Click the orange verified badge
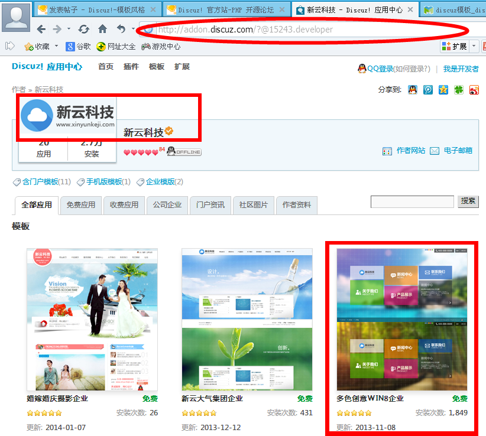Viewport: 486px width, 436px height. pos(169,131)
